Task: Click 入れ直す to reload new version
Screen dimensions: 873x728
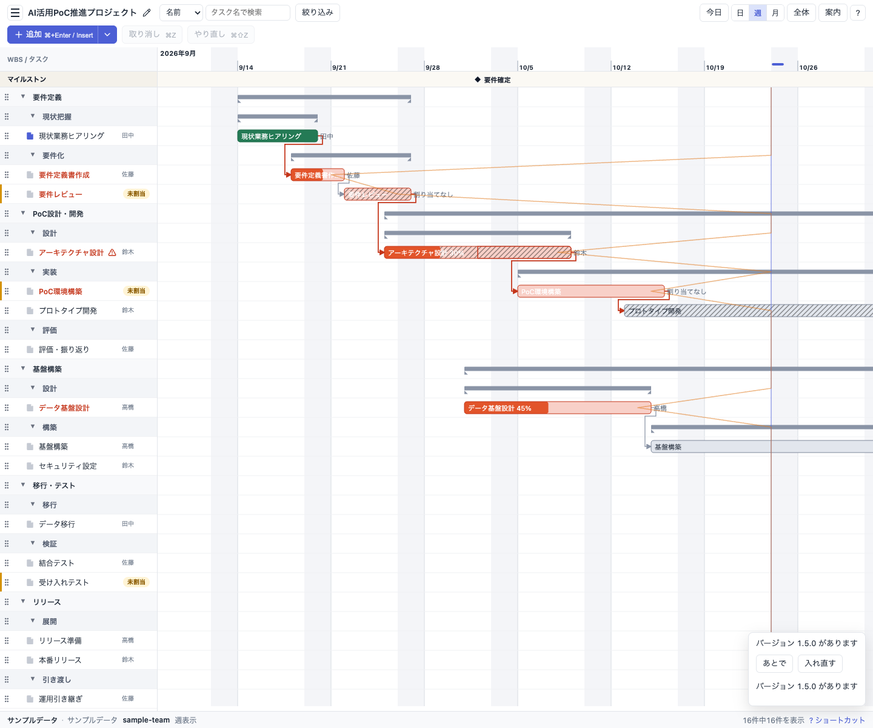Action: [x=820, y=664]
